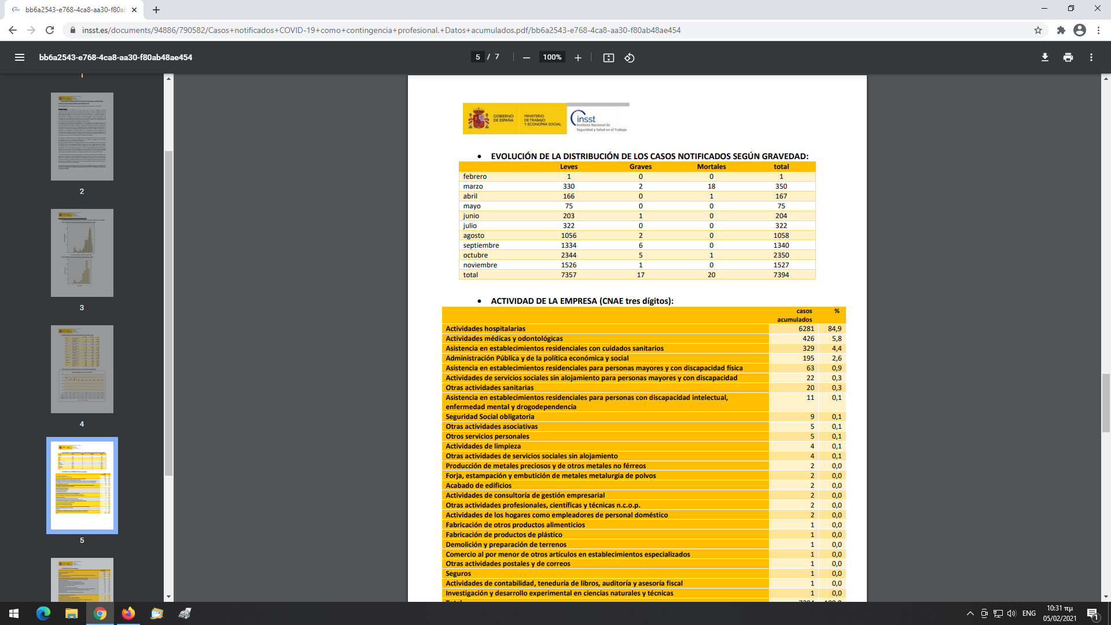
Task: Reload the current page
Action: pyautogui.click(x=50, y=30)
